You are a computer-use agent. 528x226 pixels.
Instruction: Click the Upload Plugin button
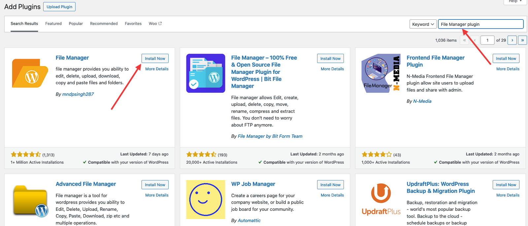[59, 7]
